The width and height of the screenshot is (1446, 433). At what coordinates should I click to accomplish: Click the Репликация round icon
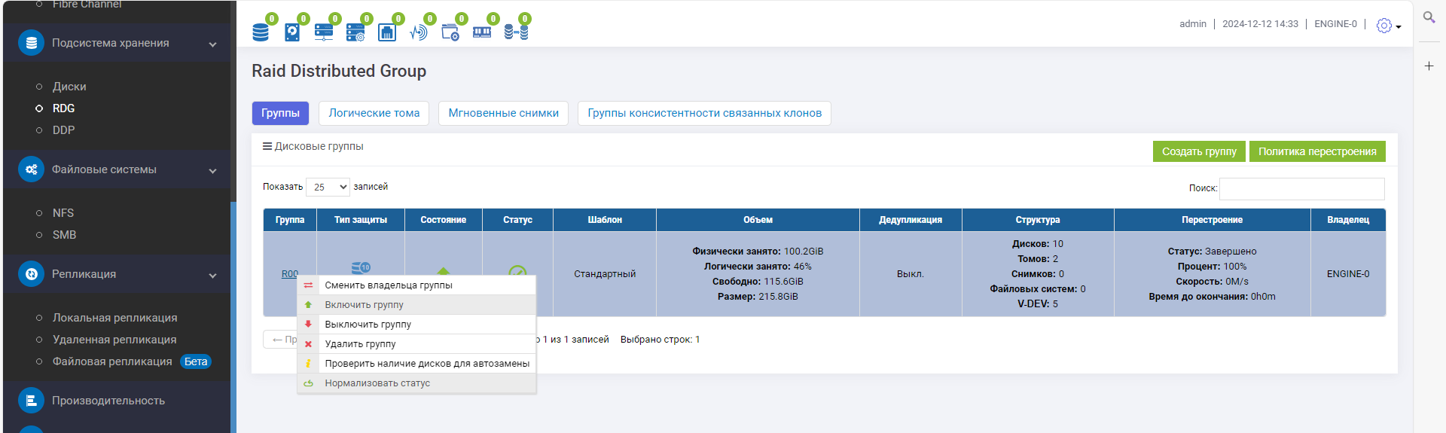31,274
